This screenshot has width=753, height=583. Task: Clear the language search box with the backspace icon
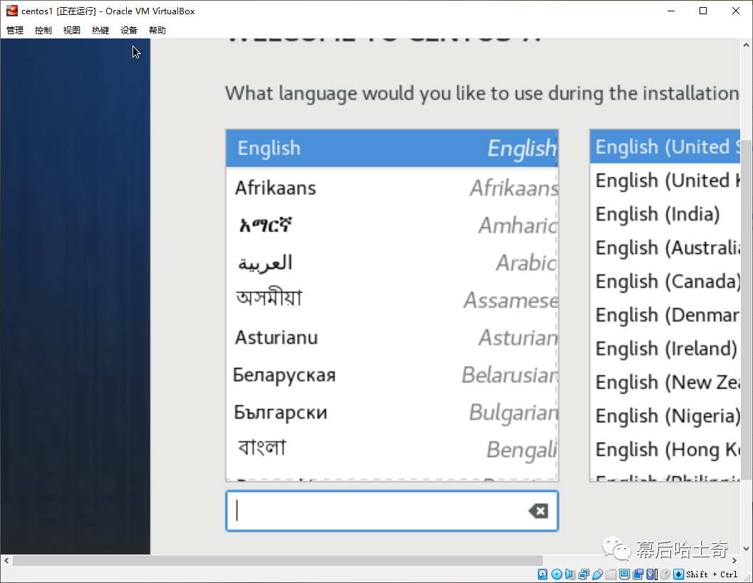538,510
